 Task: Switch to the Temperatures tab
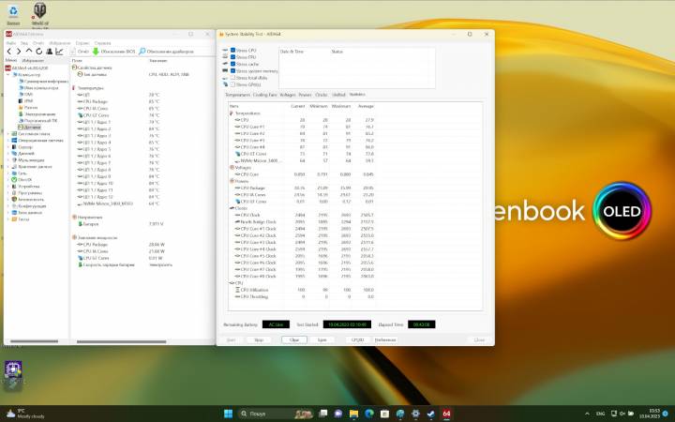tap(237, 95)
